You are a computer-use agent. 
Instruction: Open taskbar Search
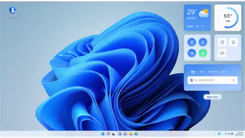pyautogui.click(x=108, y=134)
